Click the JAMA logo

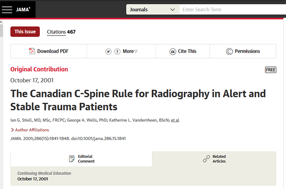[x=23, y=10]
